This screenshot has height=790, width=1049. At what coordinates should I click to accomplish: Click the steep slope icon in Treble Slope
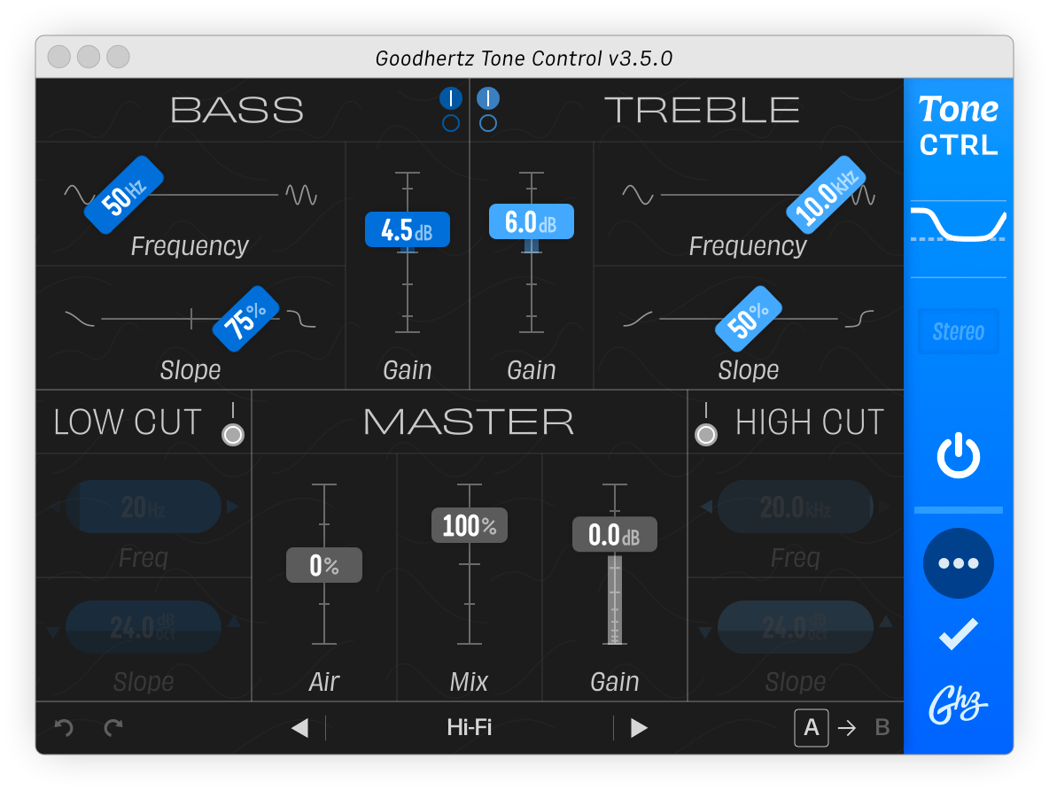point(859,319)
